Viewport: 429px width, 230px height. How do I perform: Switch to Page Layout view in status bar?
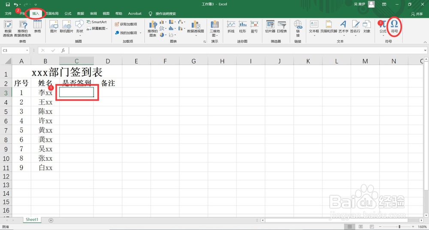click(x=361, y=227)
